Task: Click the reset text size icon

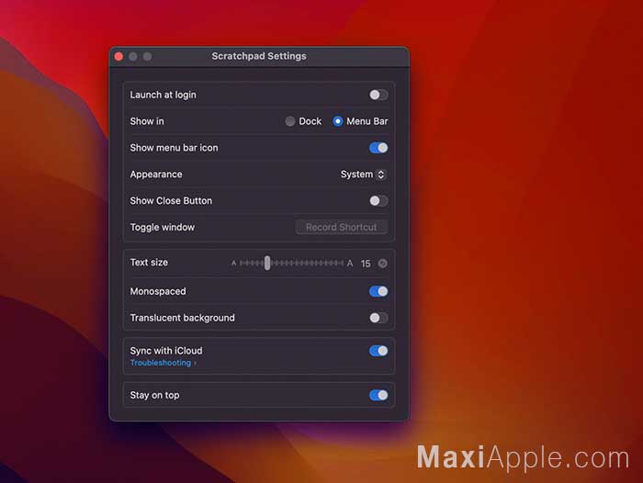Action: 382,264
